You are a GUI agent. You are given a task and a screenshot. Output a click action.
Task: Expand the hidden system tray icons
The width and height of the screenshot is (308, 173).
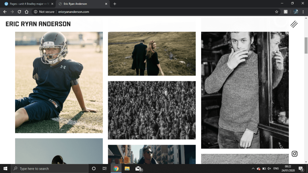[253, 169]
